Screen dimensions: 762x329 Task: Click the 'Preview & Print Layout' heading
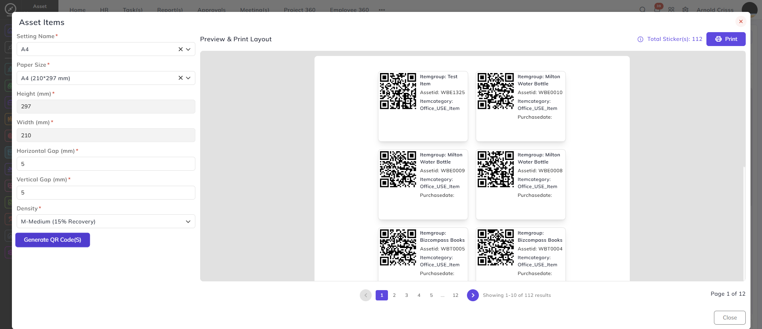(236, 39)
